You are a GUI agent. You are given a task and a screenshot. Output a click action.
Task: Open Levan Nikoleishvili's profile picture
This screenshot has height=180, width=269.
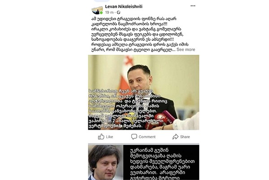(x=97, y=10)
